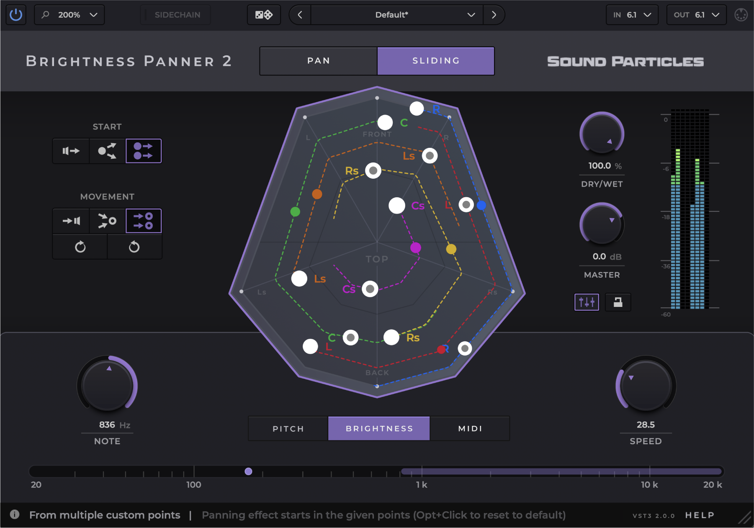Click the green C channel colored point
754x528 pixels.
click(x=295, y=211)
